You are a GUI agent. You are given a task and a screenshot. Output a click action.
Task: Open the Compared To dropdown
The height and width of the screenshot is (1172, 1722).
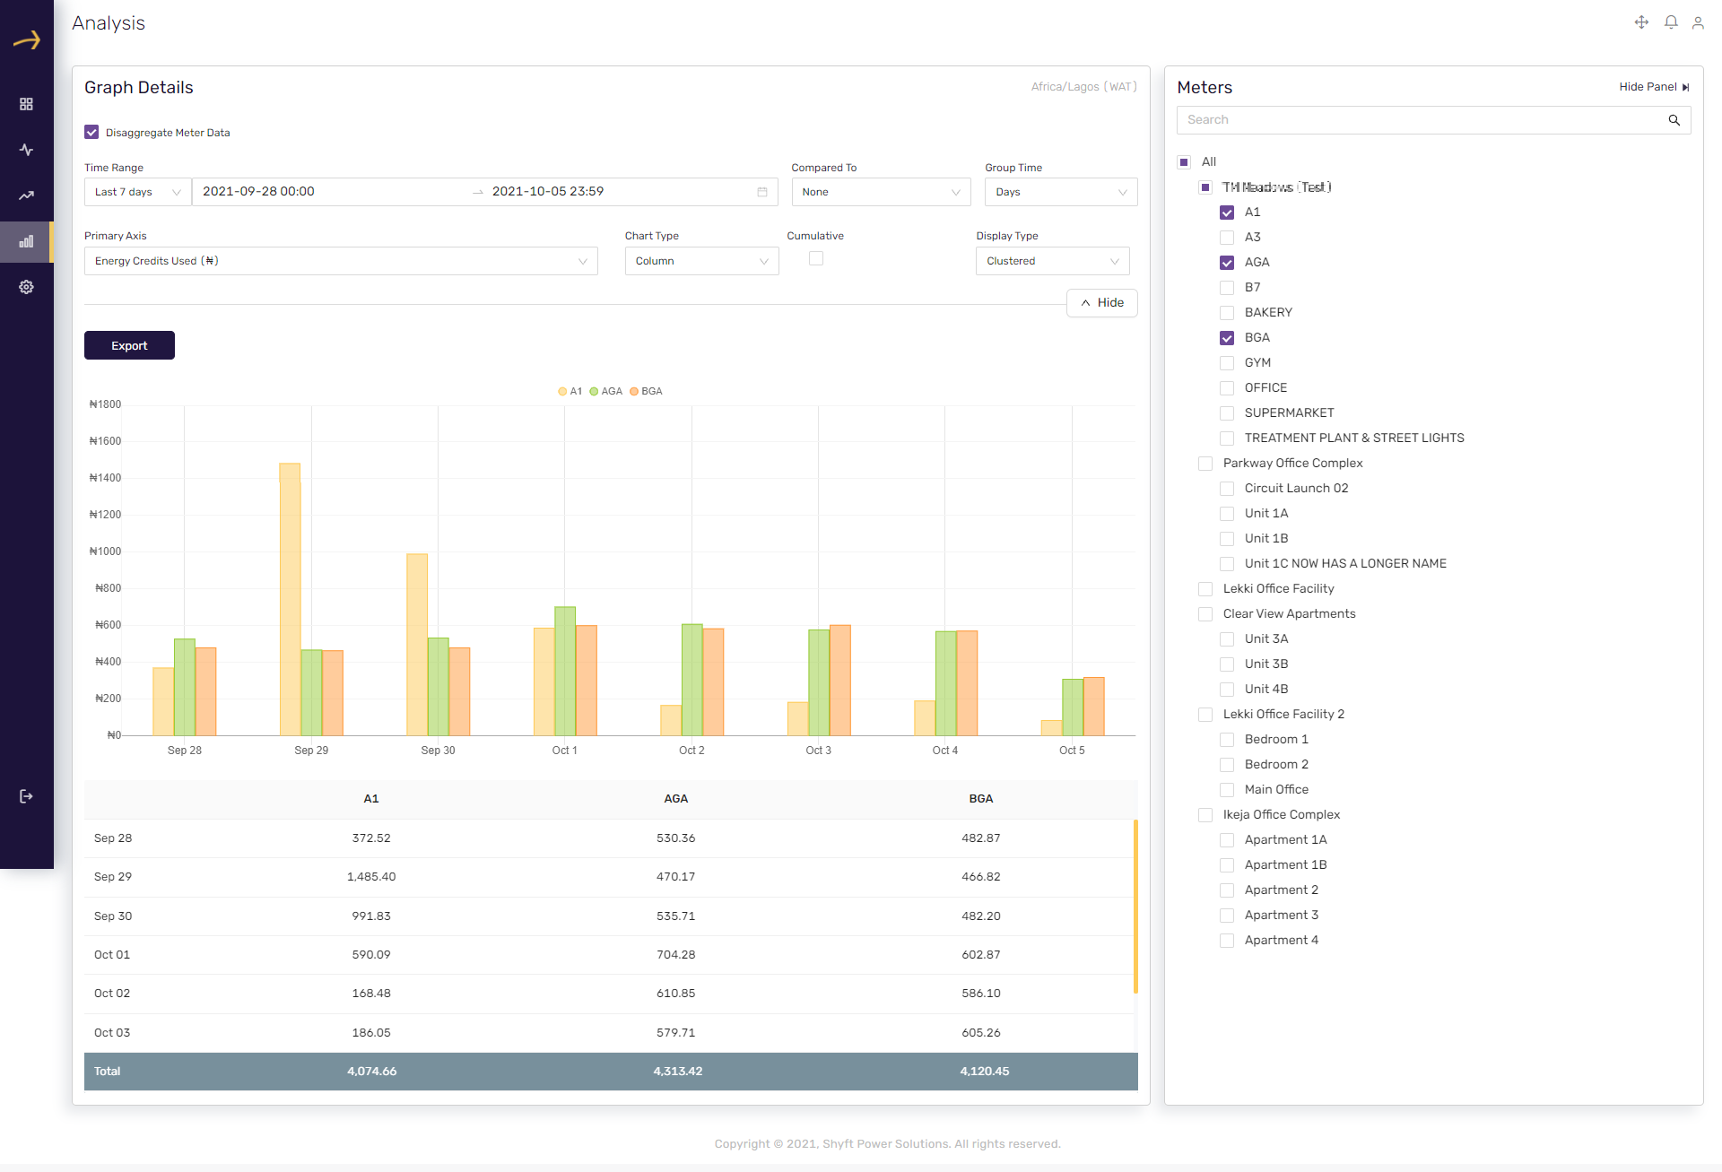coord(881,192)
